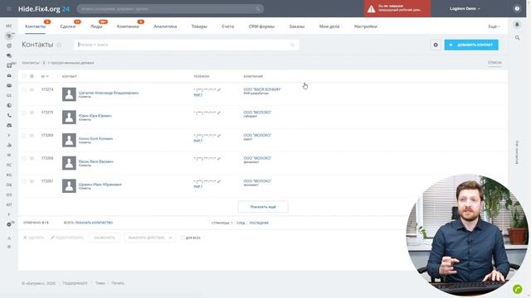Click the grid settings gear in table header
Image resolution: width=531 pixels, height=298 pixels.
pos(32,76)
